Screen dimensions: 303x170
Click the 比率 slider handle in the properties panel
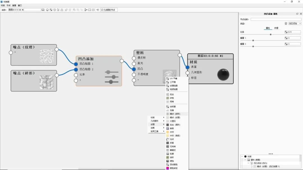coord(270,34)
